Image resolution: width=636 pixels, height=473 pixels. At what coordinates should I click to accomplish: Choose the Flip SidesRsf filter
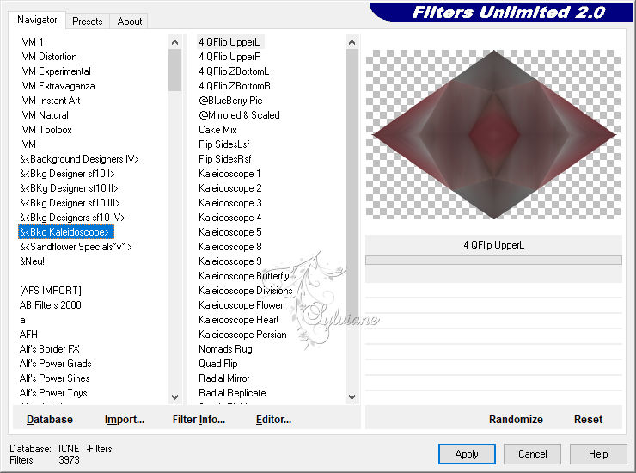tap(224, 159)
